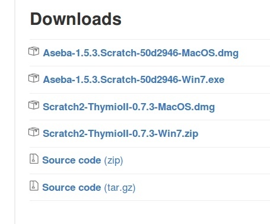Click package icon beside Aseba MacOS.dmg
This screenshot has width=270, height=224.
(x=34, y=51)
